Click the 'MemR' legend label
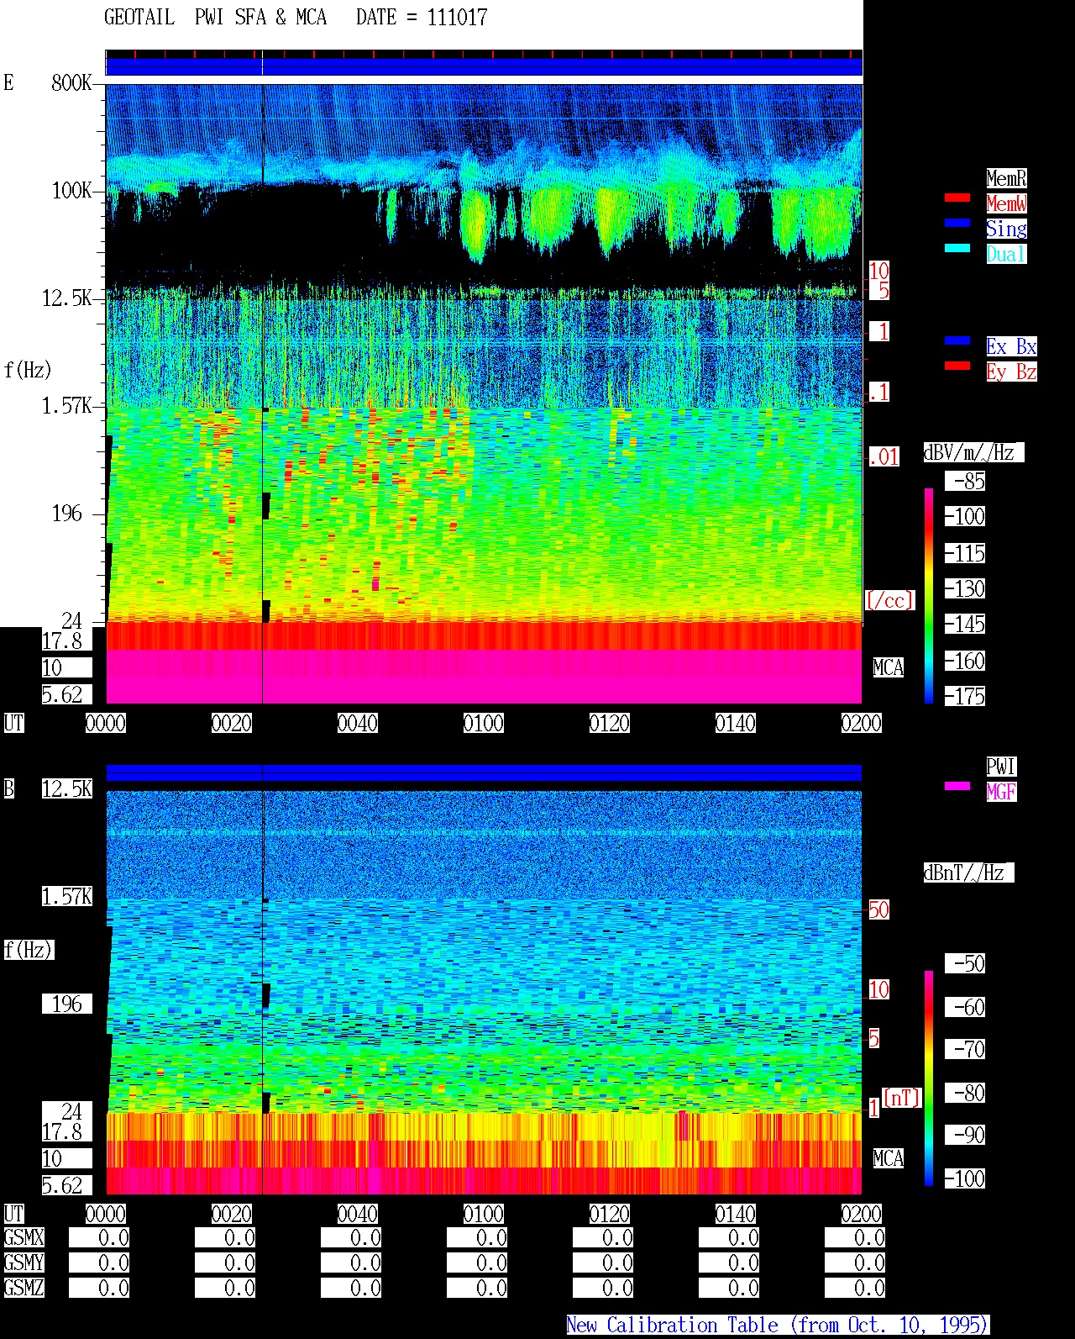Screen dimensions: 1075x1339 (1006, 178)
